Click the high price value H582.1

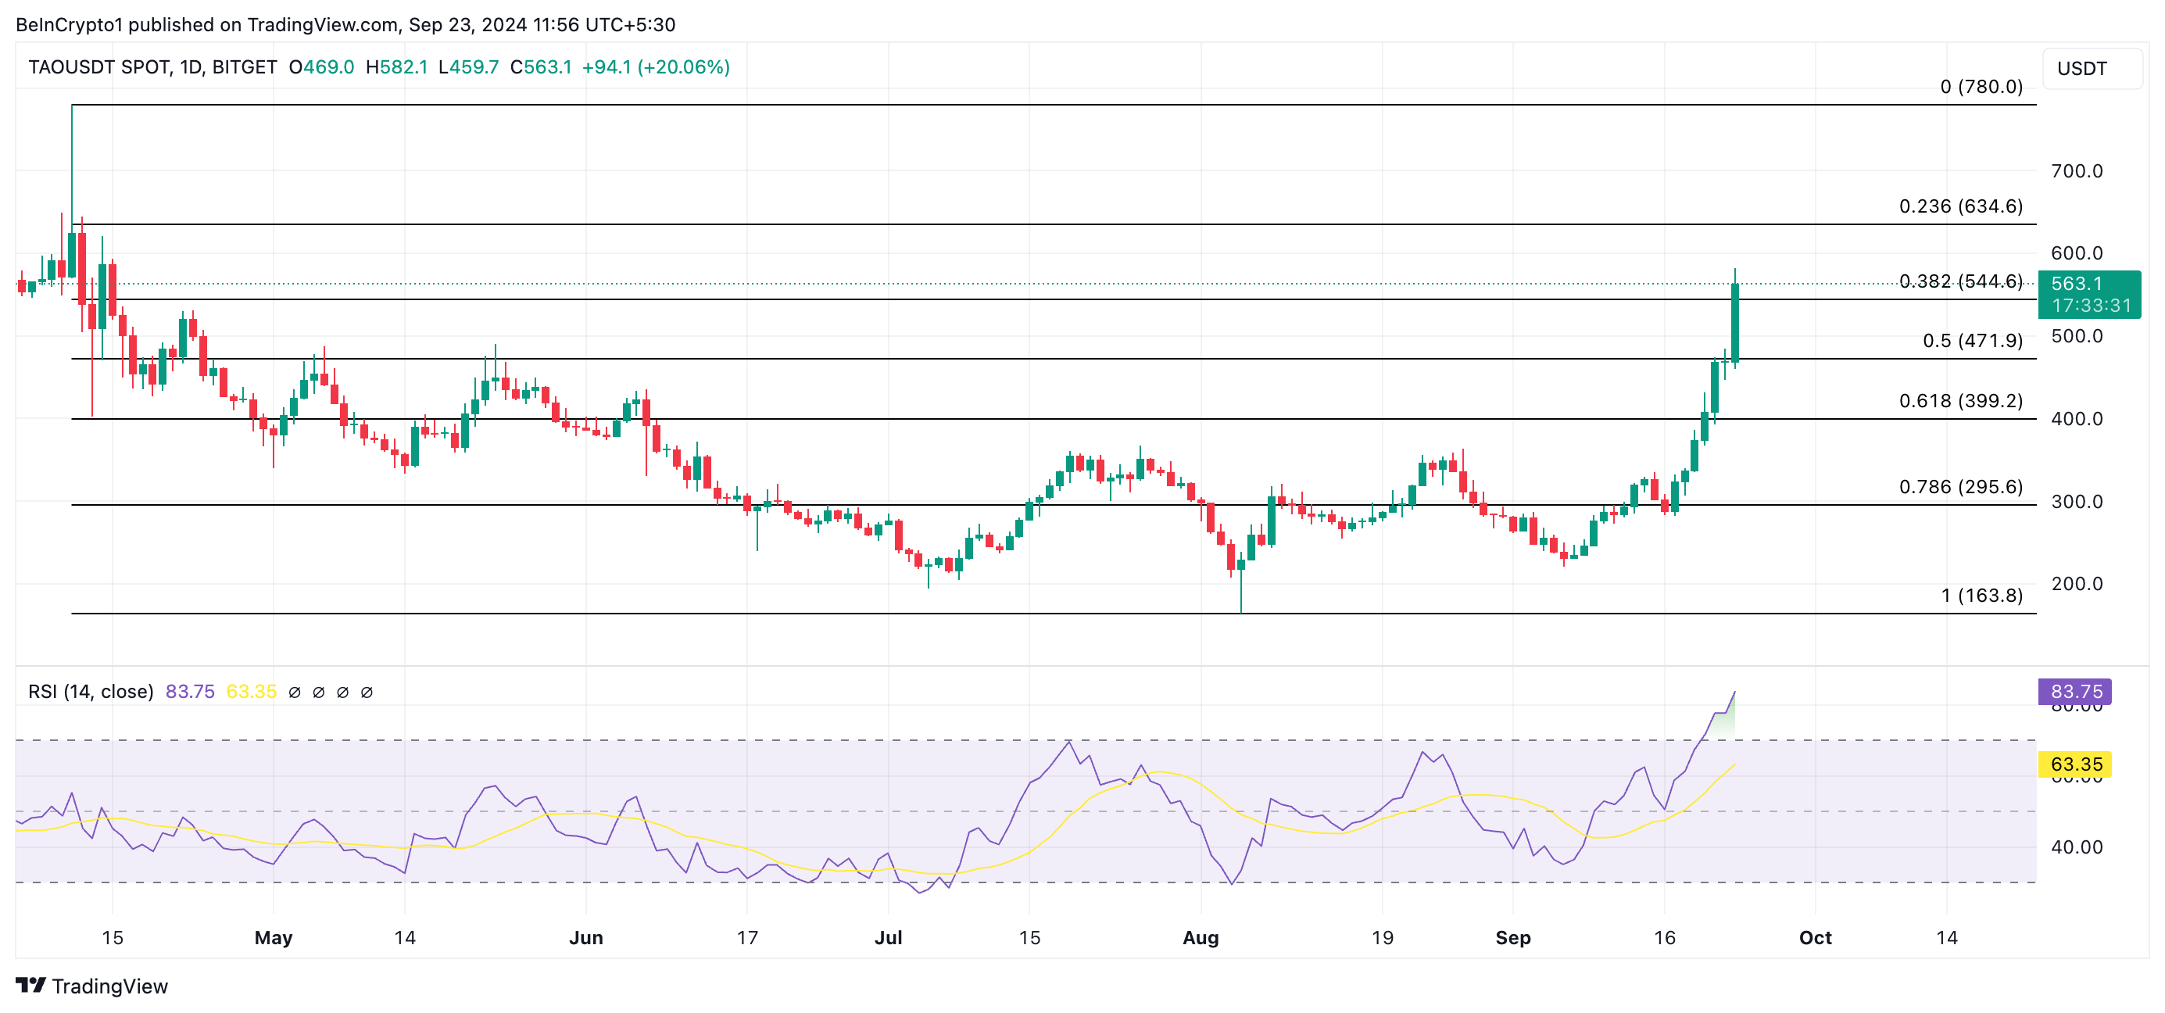pos(397,67)
